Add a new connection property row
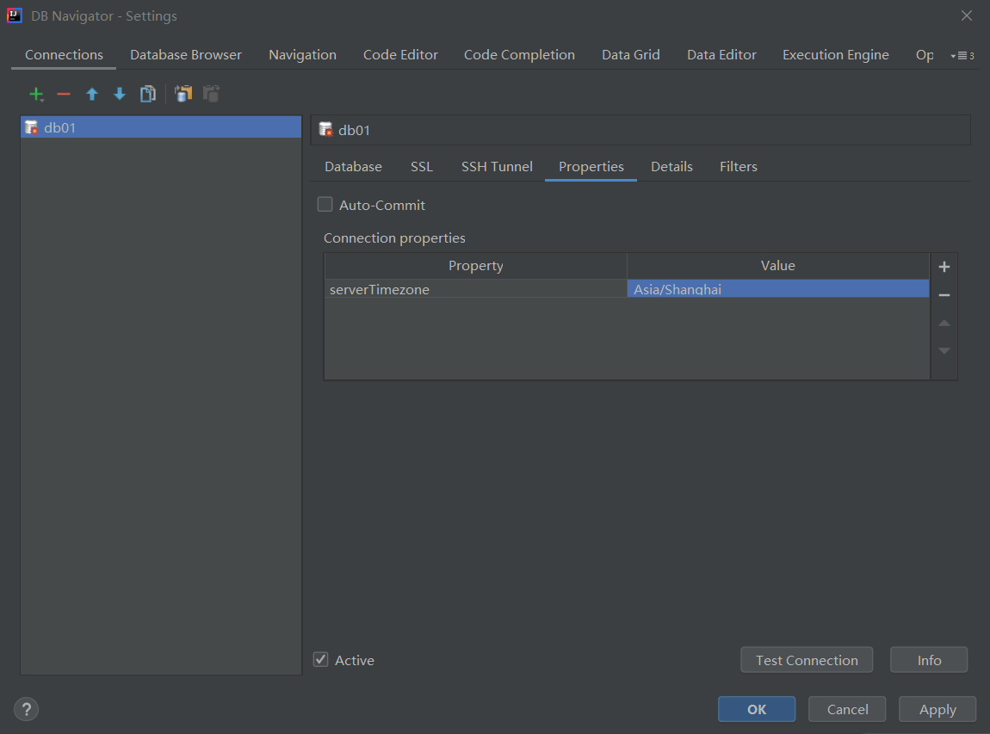 tap(944, 267)
